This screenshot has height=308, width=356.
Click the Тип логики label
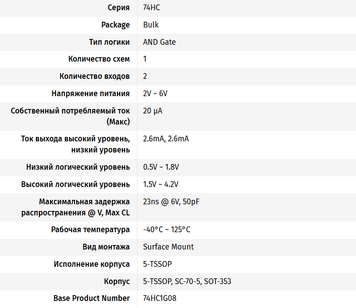(109, 42)
